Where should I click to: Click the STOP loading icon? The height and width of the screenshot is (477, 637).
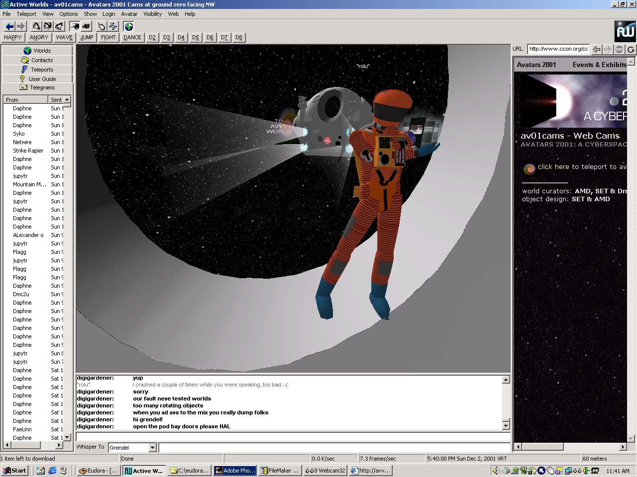619,49
